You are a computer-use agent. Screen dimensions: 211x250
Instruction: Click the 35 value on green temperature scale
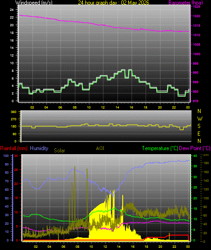pyautogui.click(x=195, y=166)
